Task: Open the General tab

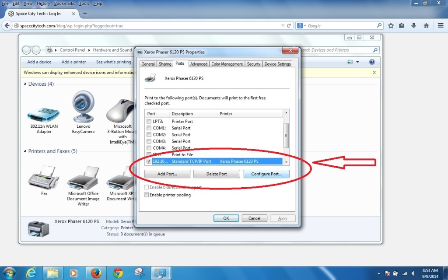Action: (x=148, y=64)
